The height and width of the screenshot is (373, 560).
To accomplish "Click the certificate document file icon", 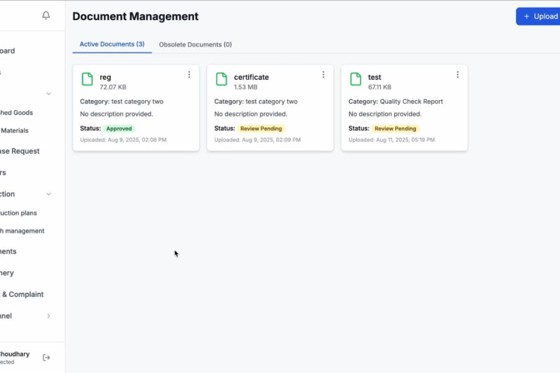I will coord(221,79).
